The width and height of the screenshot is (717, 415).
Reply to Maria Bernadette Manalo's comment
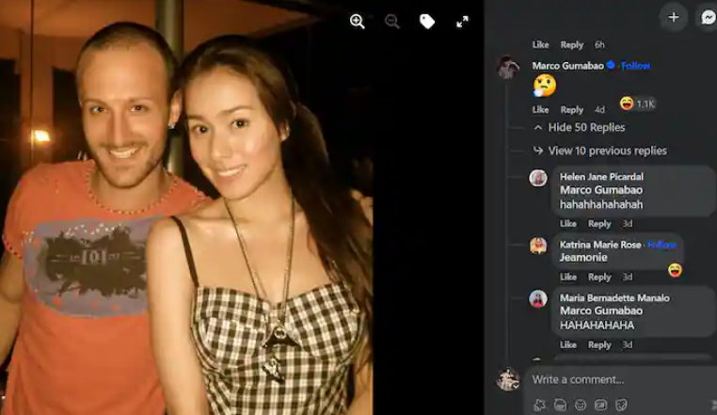(x=599, y=345)
